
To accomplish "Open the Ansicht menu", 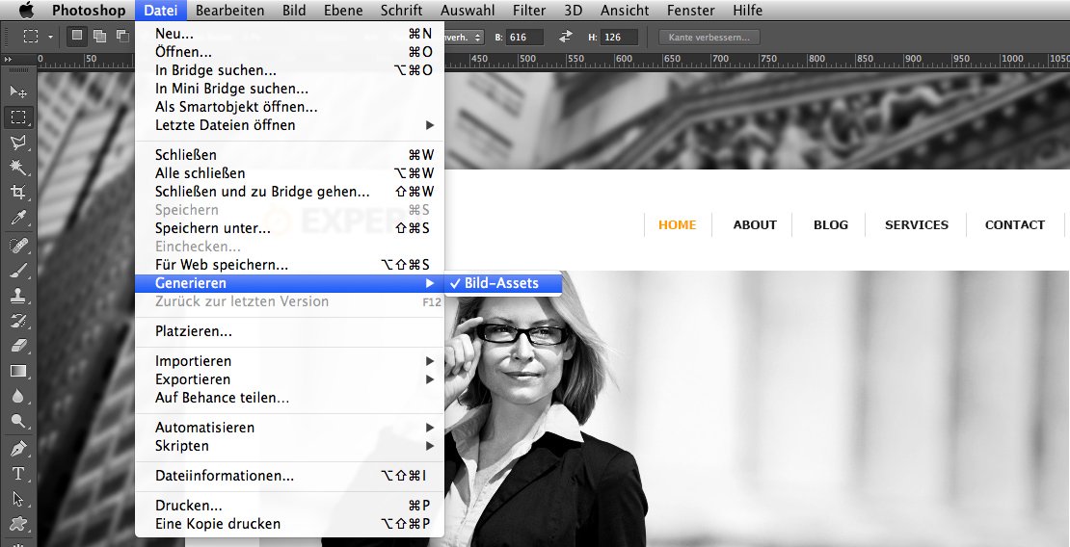I will point(625,11).
